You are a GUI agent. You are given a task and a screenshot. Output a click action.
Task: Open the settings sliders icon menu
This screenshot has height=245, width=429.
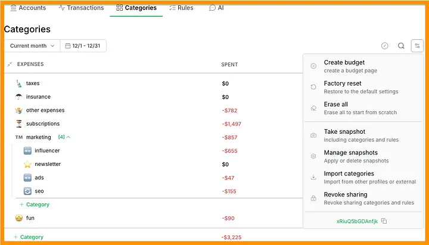[x=417, y=46]
